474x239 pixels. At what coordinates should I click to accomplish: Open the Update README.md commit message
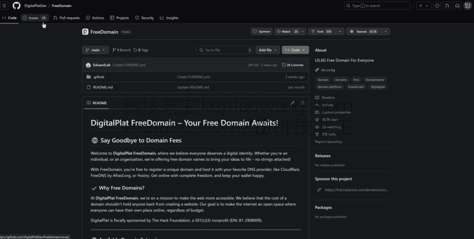193,87
